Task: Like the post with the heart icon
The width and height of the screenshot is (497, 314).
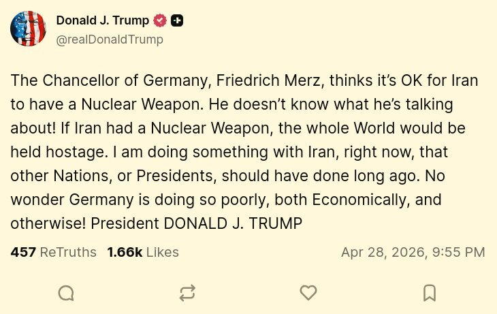Action: [x=308, y=293]
